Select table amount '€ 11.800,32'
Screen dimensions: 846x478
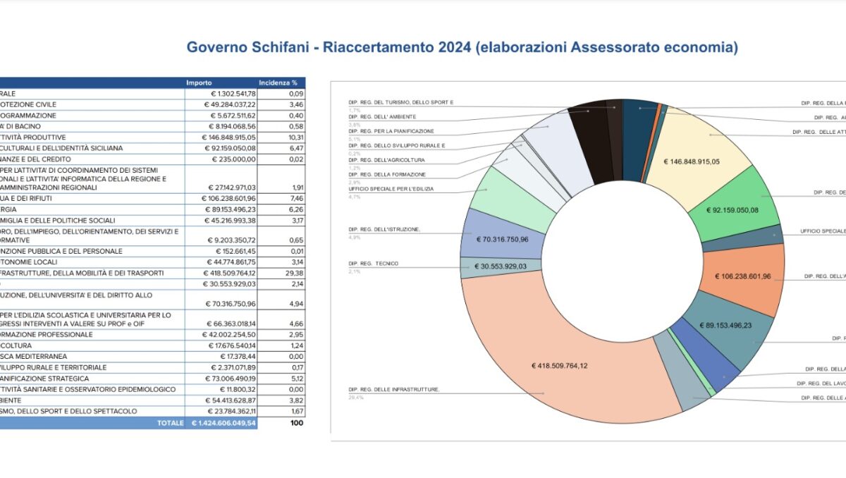[238, 389]
